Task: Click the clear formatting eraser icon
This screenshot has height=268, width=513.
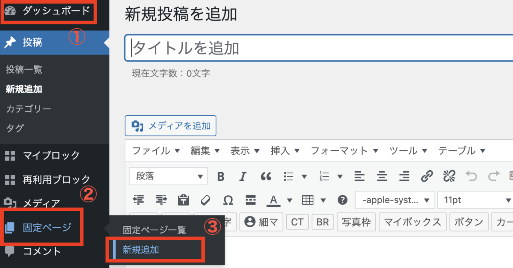Action: [x=206, y=200]
